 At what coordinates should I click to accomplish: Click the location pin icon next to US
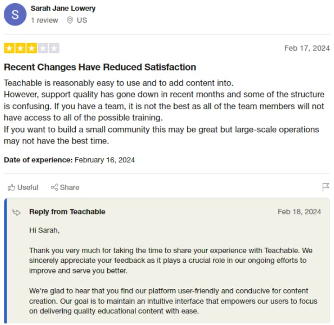(x=70, y=20)
